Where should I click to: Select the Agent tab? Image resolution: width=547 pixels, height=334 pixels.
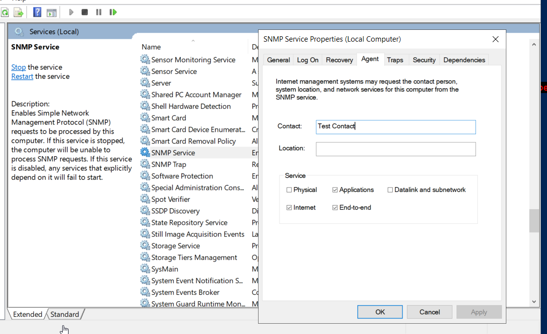tap(370, 59)
